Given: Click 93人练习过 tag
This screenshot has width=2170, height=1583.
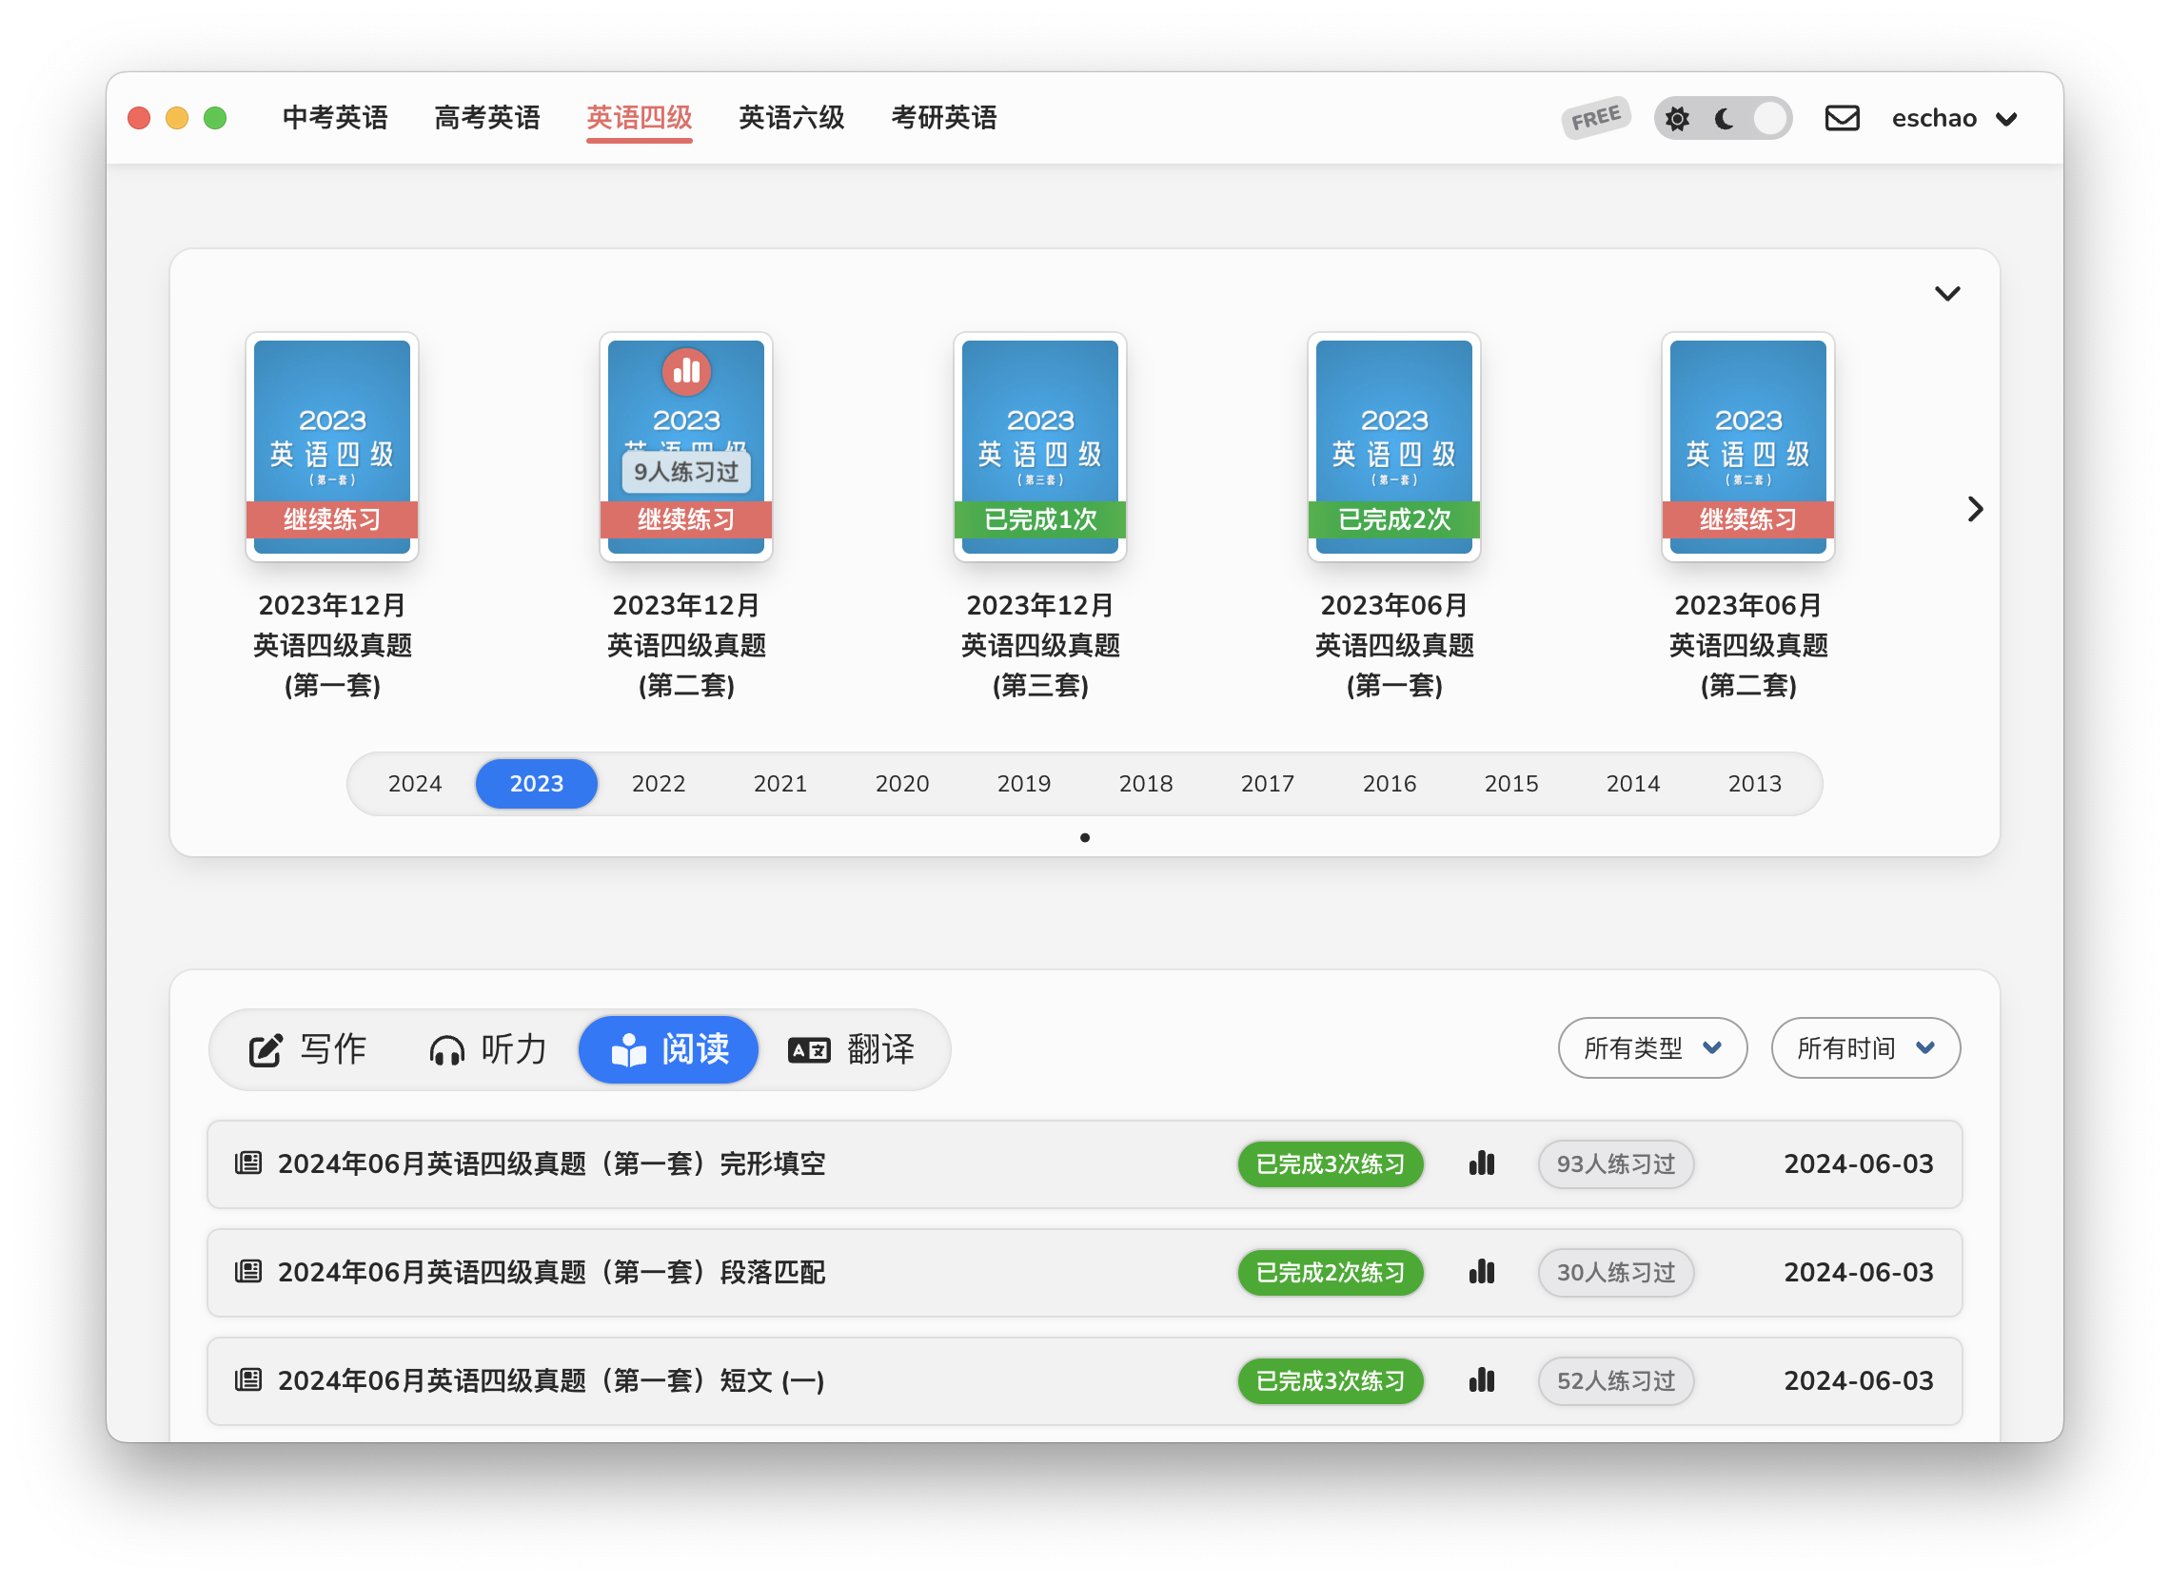Looking at the screenshot, I should 1616,1164.
